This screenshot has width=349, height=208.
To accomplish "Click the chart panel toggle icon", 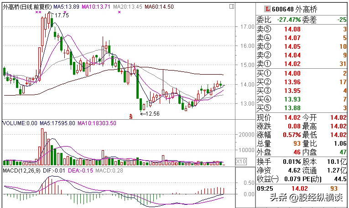I will click(x=232, y=6).
